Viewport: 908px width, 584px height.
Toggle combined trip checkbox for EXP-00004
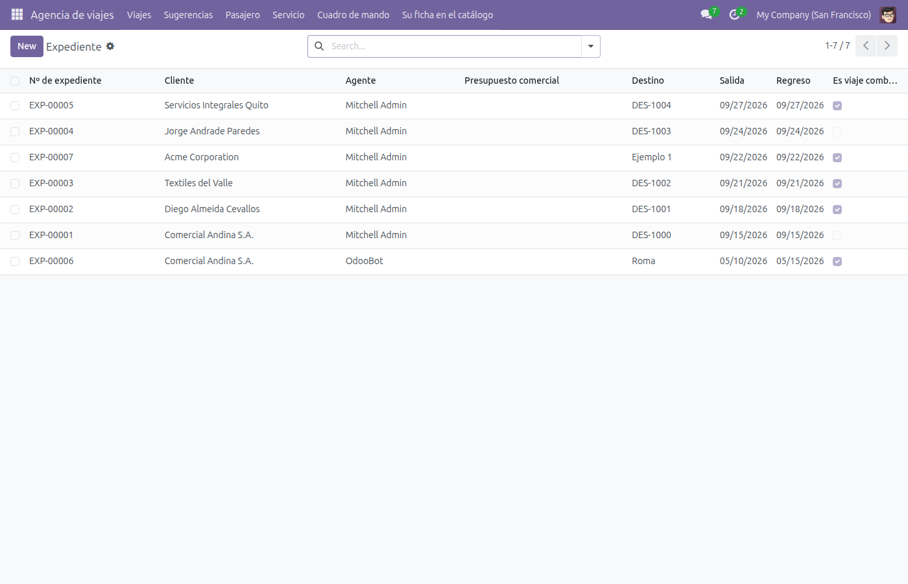(x=837, y=132)
